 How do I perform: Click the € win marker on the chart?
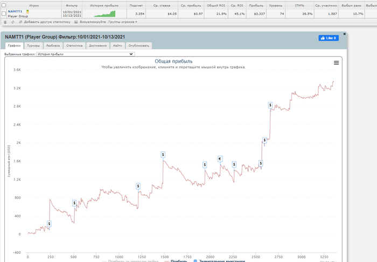(220, 159)
